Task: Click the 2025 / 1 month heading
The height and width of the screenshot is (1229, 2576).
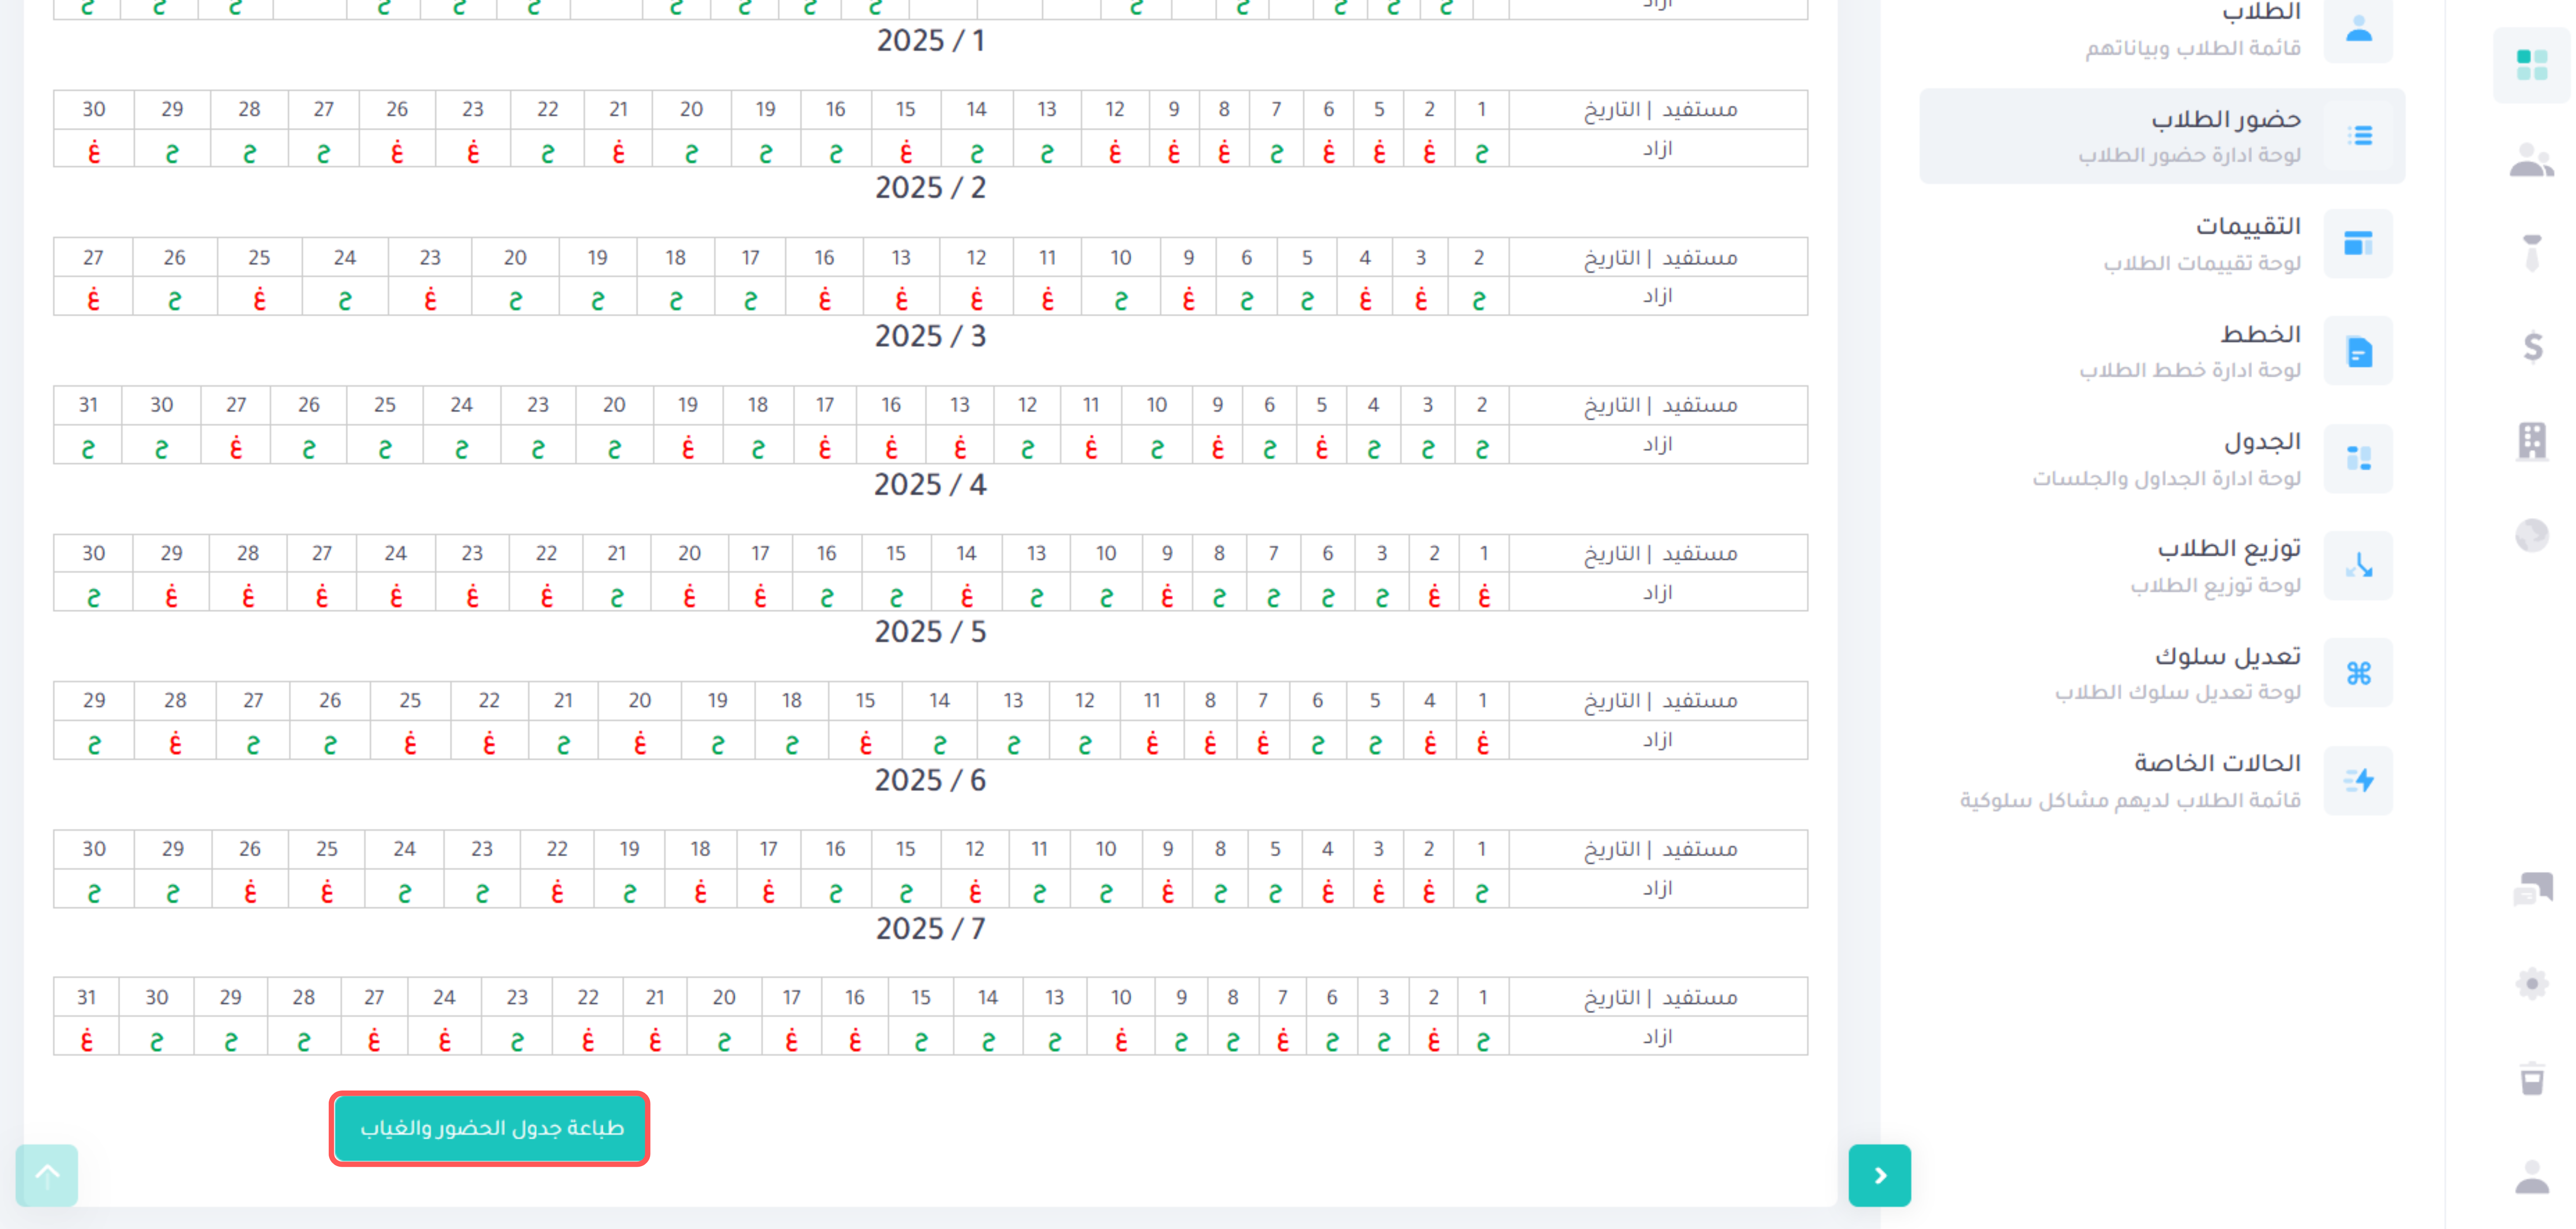Action: [931, 40]
